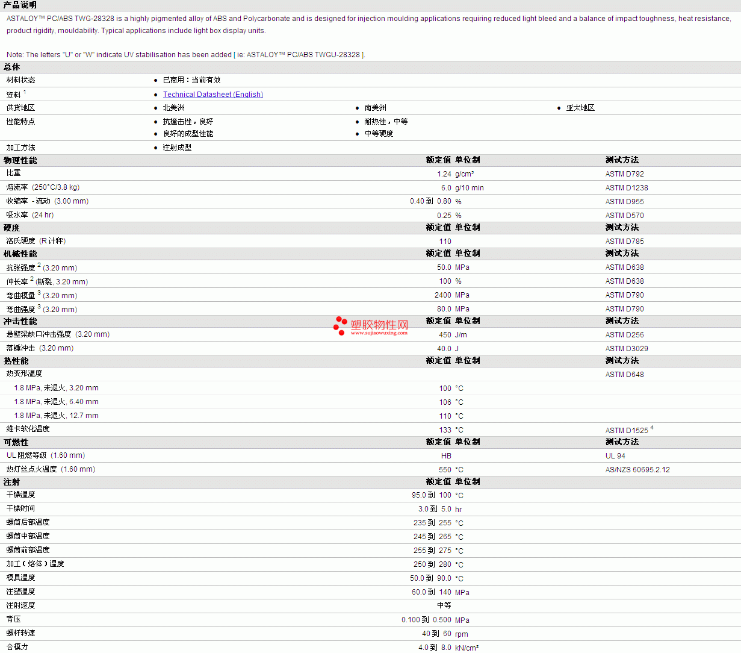Select the '干燥温度' injection parameter
This screenshot has height=653, width=741.
point(21,495)
